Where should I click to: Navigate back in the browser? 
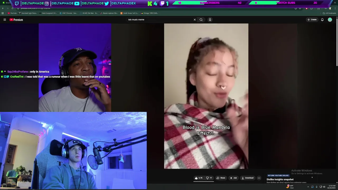pos(3,8)
